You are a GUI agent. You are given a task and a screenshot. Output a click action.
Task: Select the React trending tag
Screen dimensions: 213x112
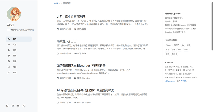(186, 50)
